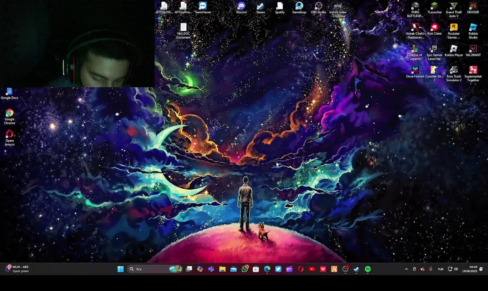
Task: Select the Google Chrome desktop shortcut
Action: [x=9, y=117]
